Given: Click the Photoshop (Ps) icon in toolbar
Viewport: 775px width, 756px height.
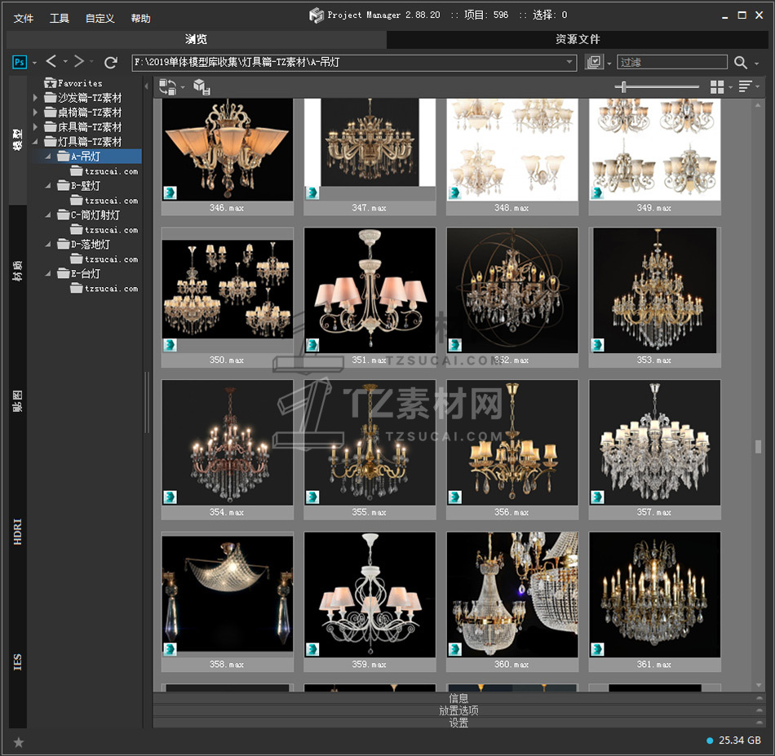Looking at the screenshot, I should pyautogui.click(x=20, y=62).
